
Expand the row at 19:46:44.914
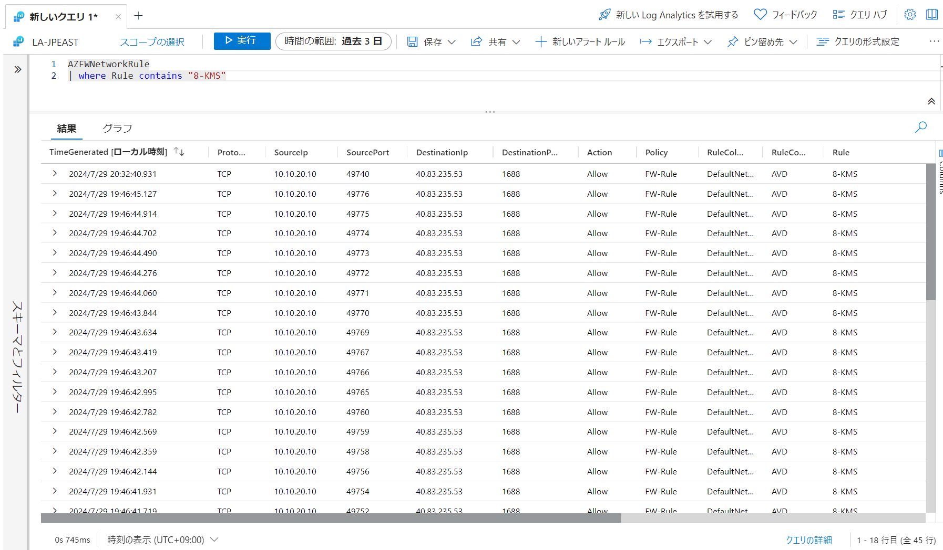[55, 213]
